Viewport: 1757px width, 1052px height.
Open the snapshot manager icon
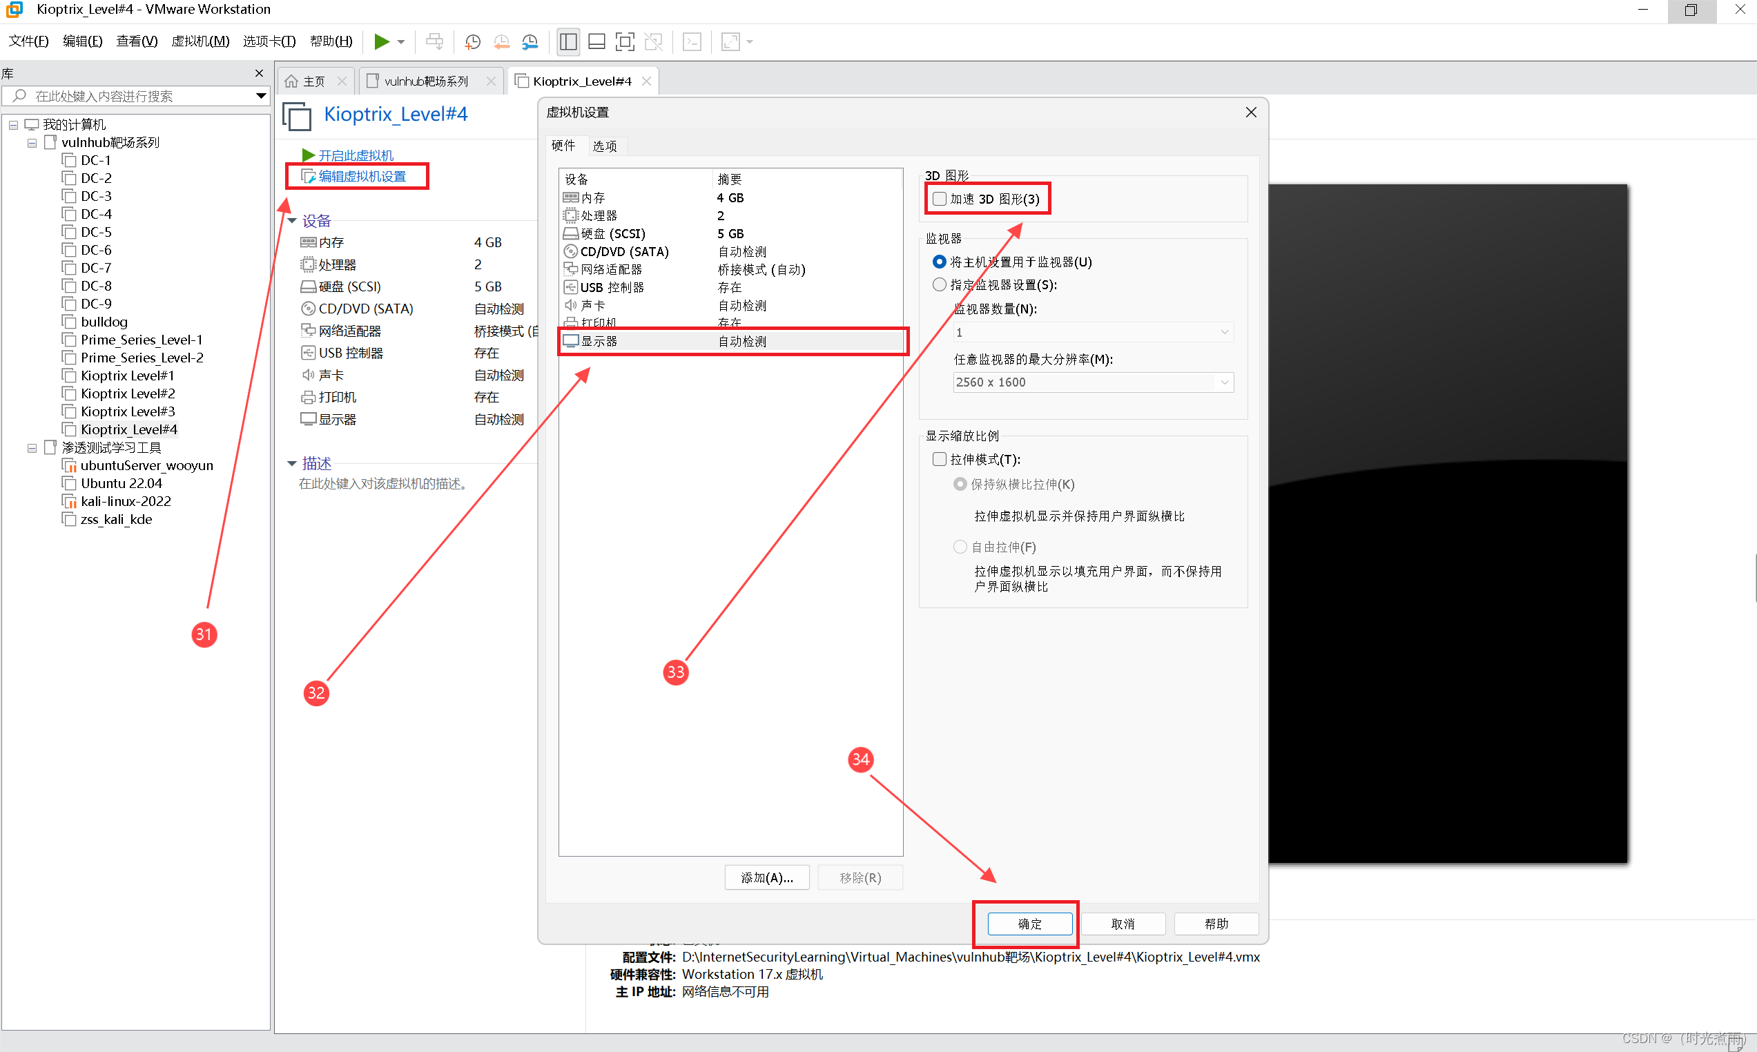(x=530, y=42)
